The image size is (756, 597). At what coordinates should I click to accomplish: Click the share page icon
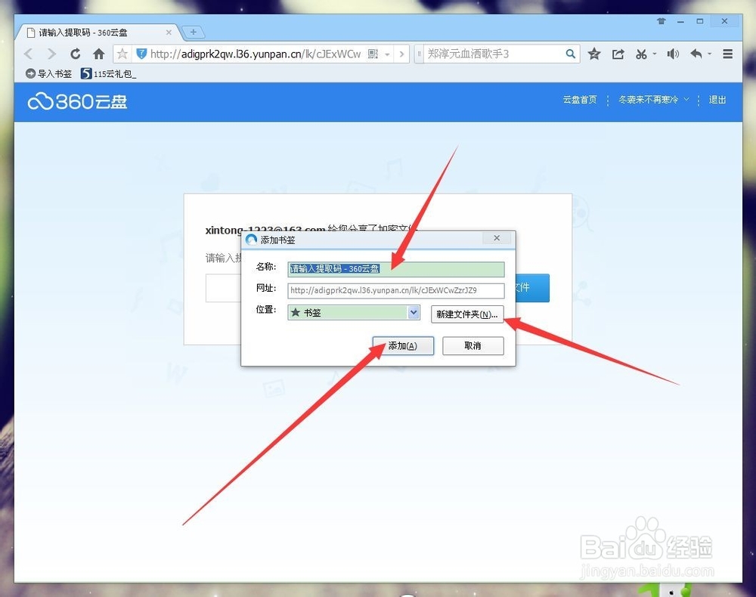(x=618, y=54)
